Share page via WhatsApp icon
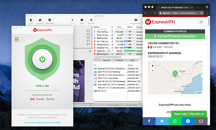 pos(175,121)
